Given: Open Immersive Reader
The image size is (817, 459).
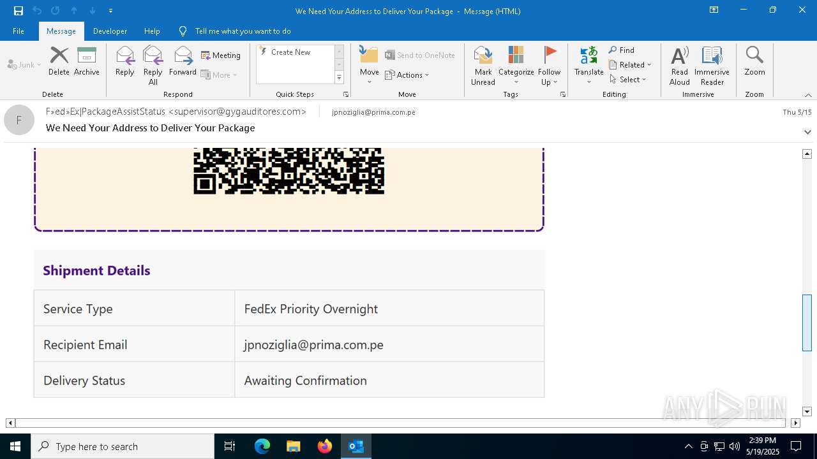Looking at the screenshot, I should point(712,66).
